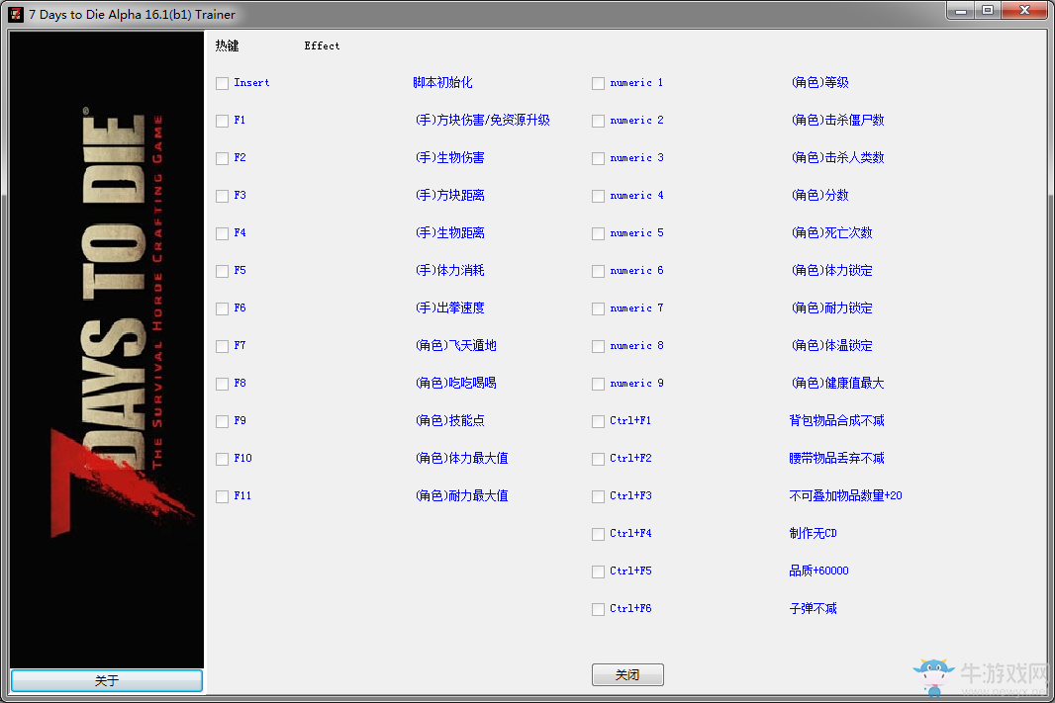Tick the F8 hotkey checkbox
Image resolution: width=1055 pixels, height=703 pixels.
click(x=222, y=385)
